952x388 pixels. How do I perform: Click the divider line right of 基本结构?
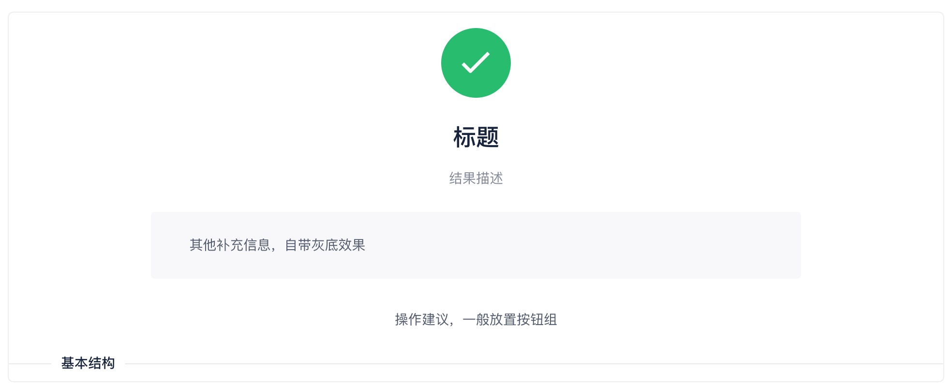(x=532, y=364)
